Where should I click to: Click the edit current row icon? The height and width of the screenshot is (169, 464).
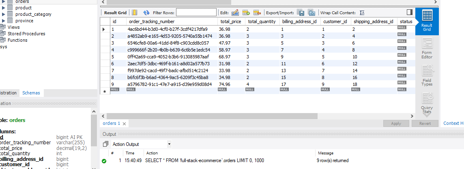[235, 13]
